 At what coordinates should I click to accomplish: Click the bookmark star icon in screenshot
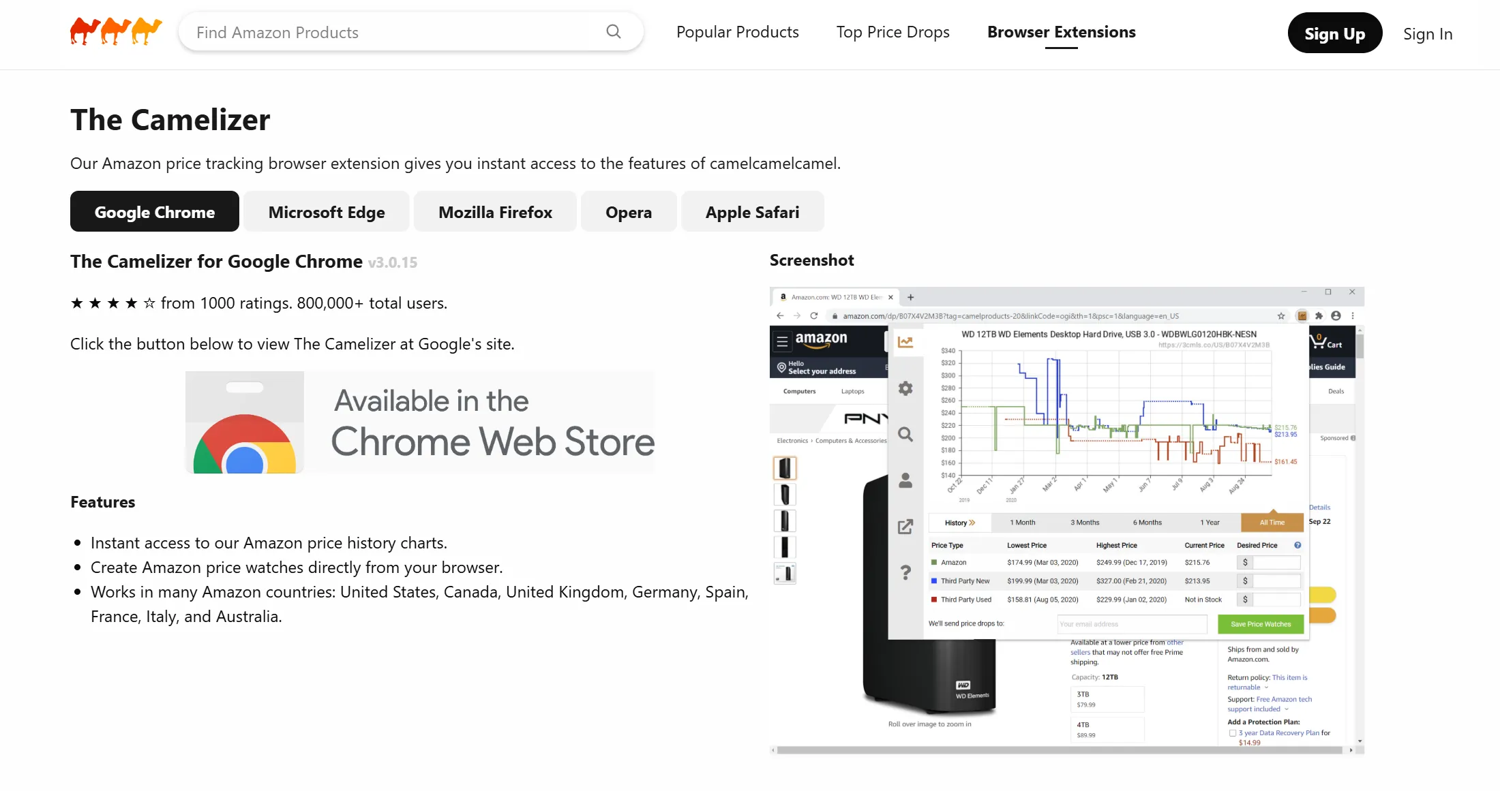pyautogui.click(x=1281, y=315)
